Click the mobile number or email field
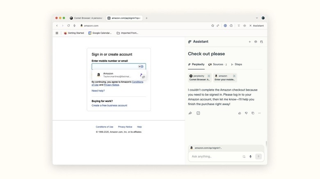This screenshot has height=179, width=320. (119, 67)
